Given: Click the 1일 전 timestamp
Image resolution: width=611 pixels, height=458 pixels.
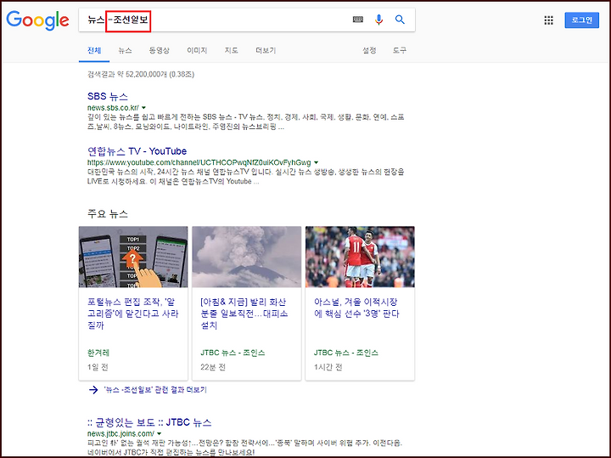Looking at the screenshot, I should pyautogui.click(x=98, y=367).
